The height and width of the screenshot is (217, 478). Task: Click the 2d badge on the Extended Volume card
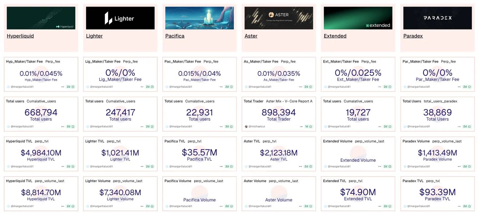coord(385,166)
